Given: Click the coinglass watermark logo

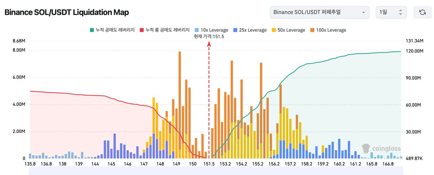Looking at the screenshot, I should pos(381,149).
